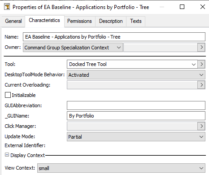Click the GUIAbbreviation text field
This screenshot has width=209, height=175.
(x=136, y=105)
